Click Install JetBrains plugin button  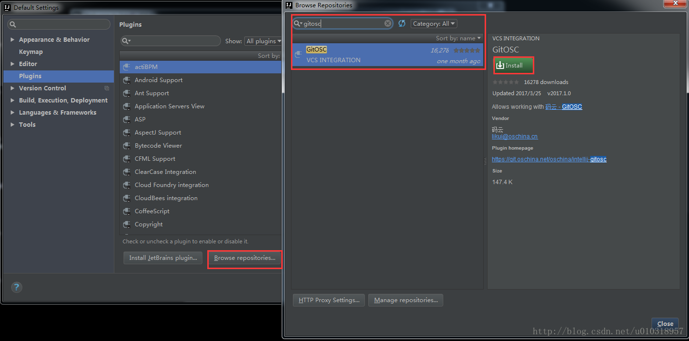pos(163,258)
